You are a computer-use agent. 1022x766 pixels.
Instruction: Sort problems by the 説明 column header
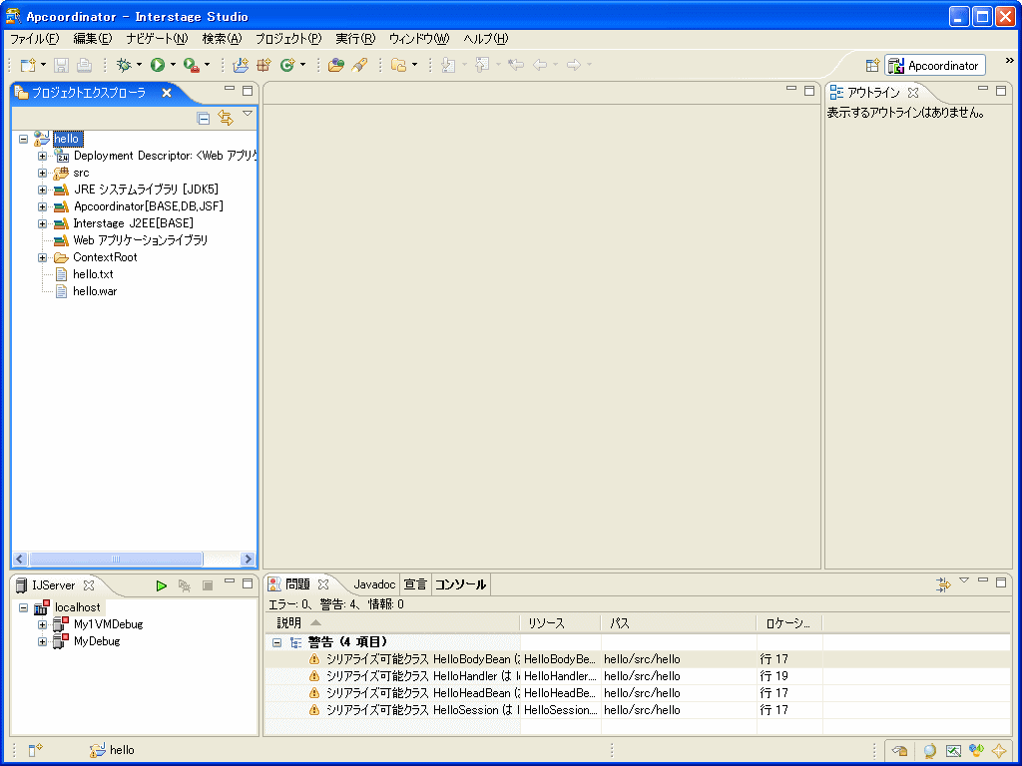393,623
